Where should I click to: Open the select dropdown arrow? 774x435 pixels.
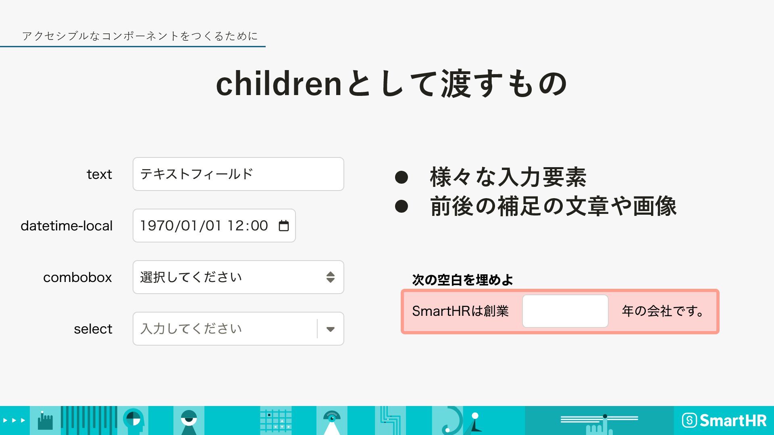[x=331, y=329]
